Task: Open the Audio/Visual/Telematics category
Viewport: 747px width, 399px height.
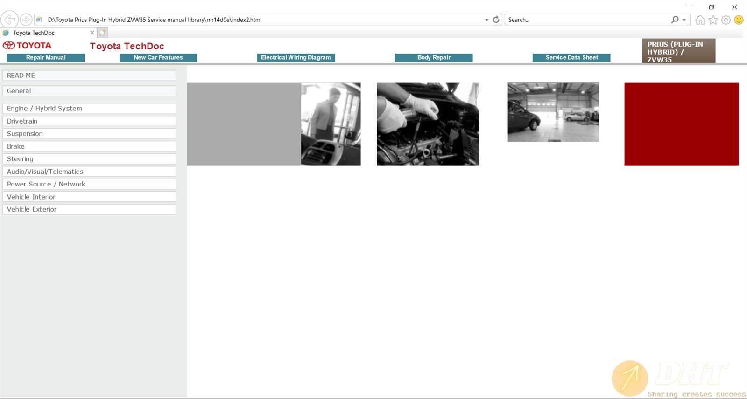Action: click(x=89, y=172)
